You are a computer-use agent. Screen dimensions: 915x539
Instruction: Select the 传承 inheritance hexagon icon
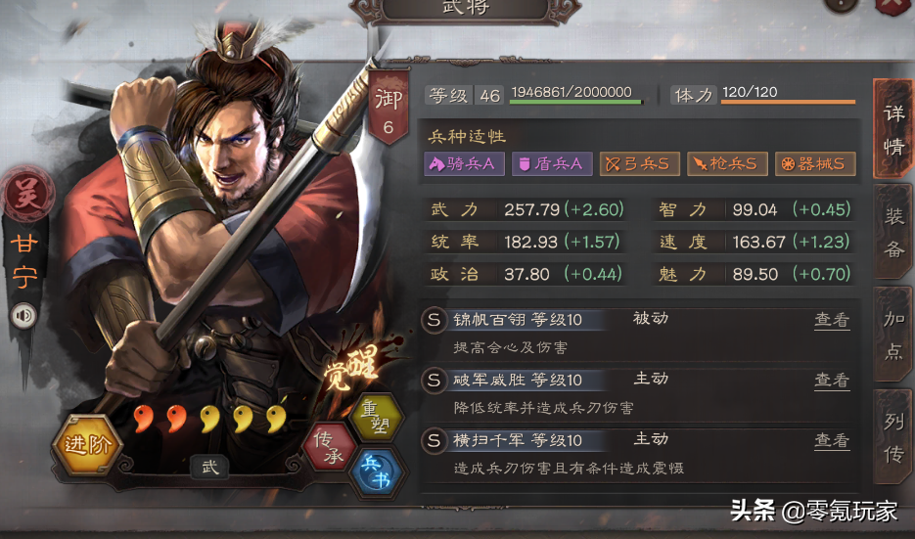tap(330, 447)
